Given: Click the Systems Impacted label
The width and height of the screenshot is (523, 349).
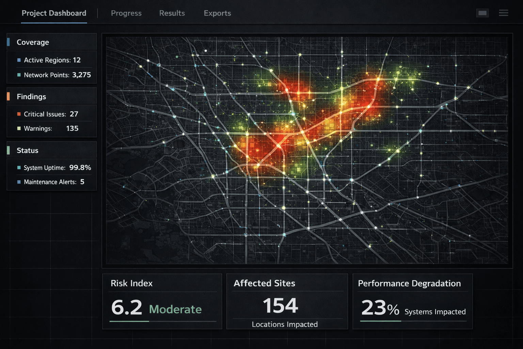Looking at the screenshot, I should coord(435,312).
